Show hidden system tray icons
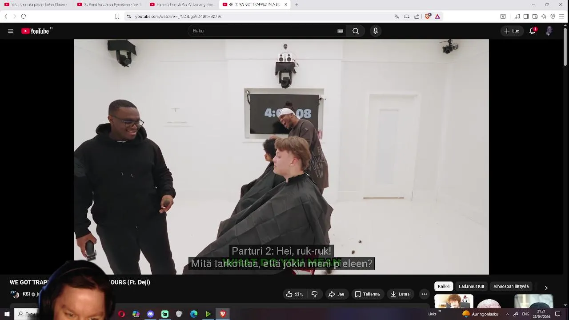The height and width of the screenshot is (320, 569). [x=507, y=314]
